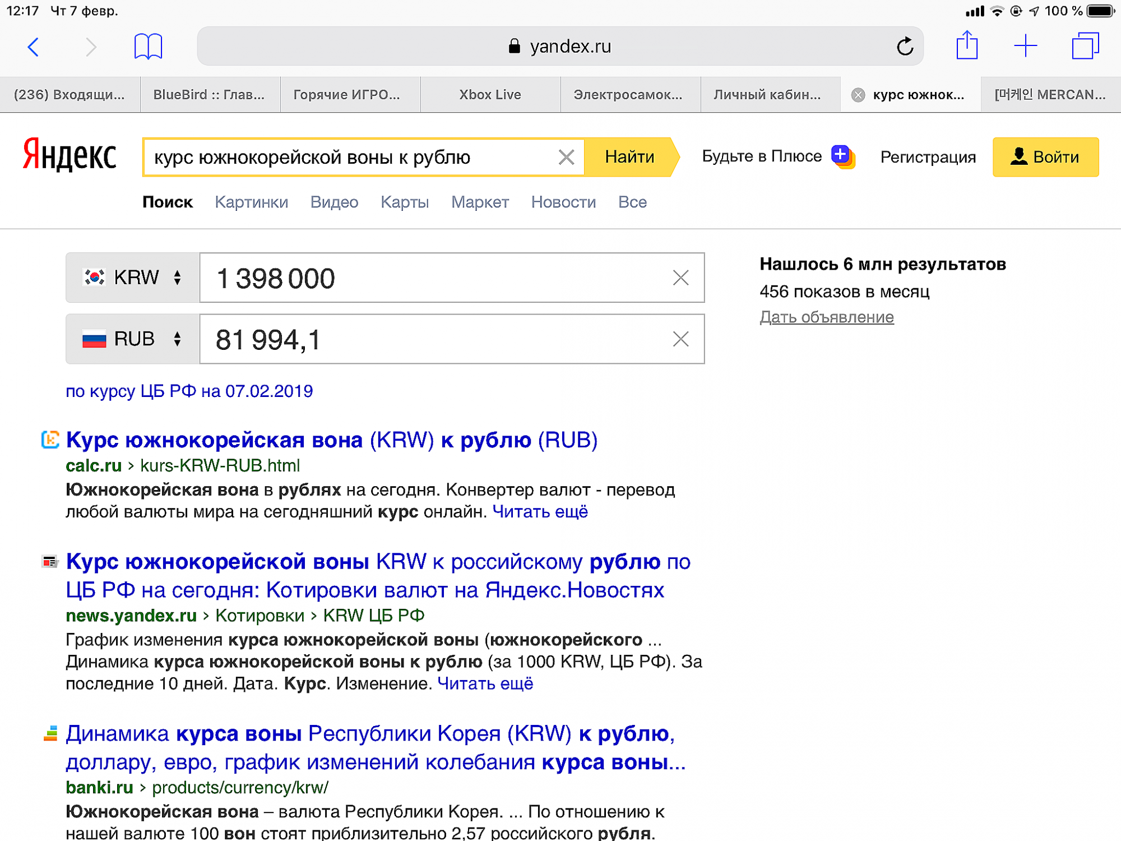Screen dimensions: 1121x841
Task: Open 'Динамика курса воны' banki.ru result
Action: [x=376, y=748]
